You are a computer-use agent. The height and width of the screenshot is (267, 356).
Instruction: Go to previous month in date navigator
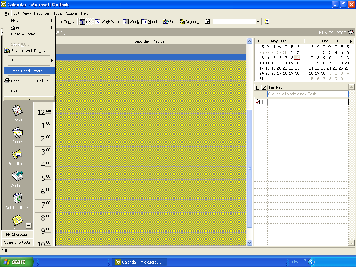[258, 41]
